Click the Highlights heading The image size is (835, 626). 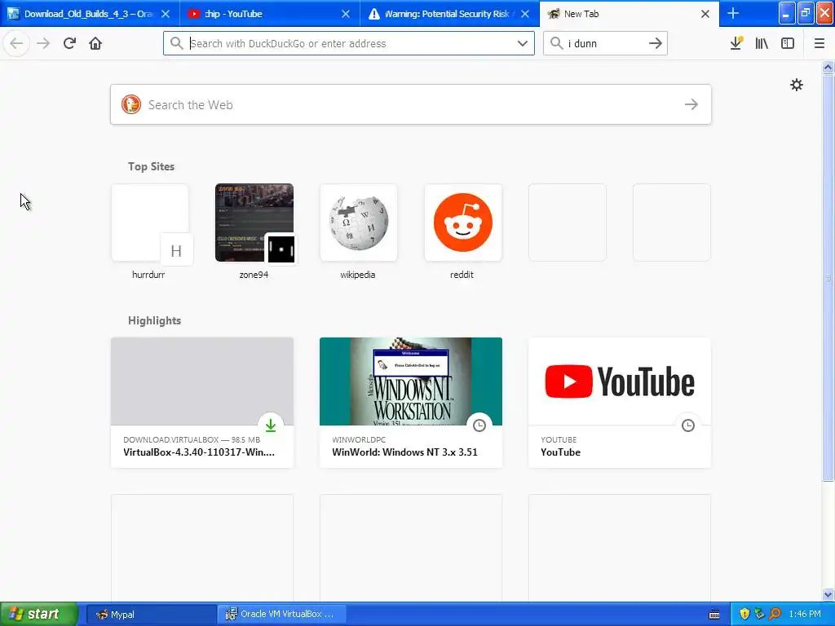(x=154, y=320)
